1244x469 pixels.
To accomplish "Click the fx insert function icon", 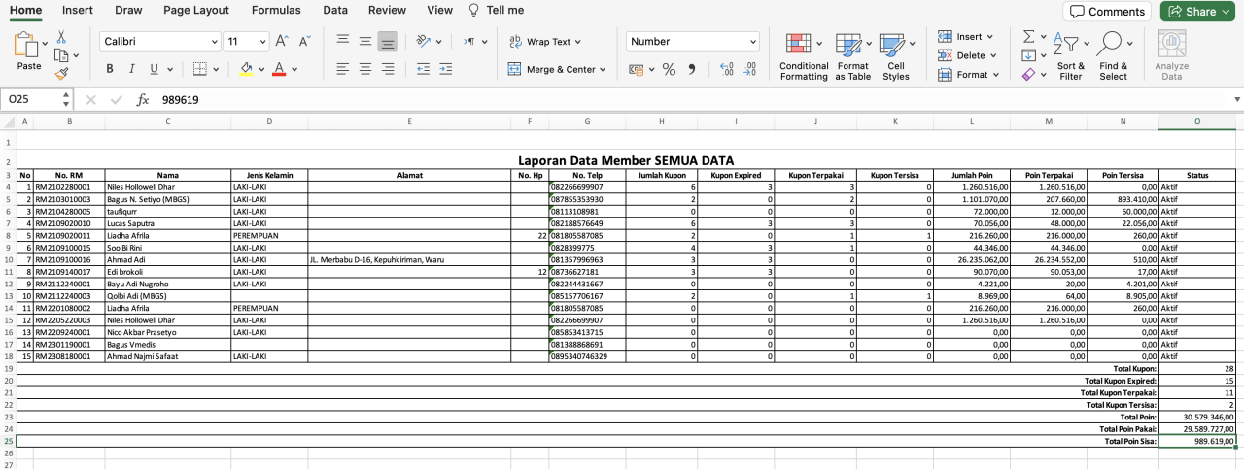I will 143,99.
